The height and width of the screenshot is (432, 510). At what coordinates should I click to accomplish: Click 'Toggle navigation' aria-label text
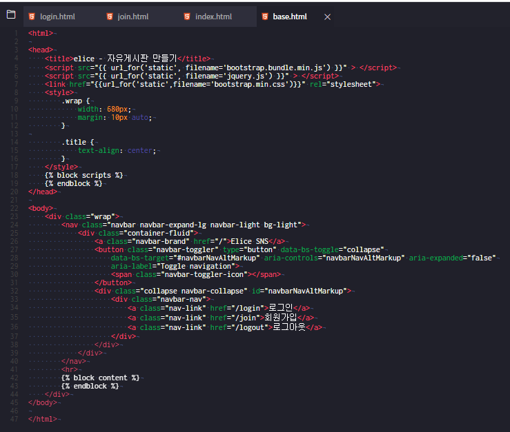point(196,267)
